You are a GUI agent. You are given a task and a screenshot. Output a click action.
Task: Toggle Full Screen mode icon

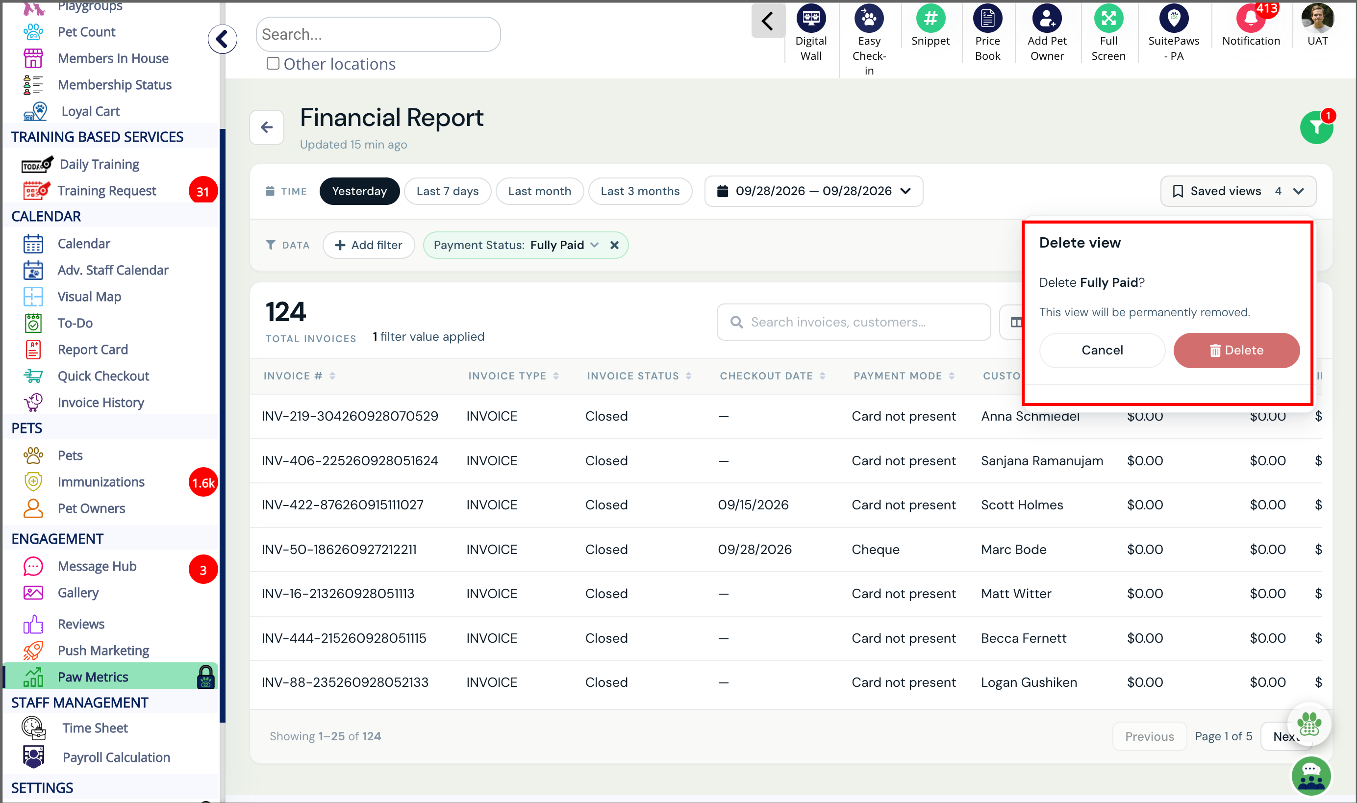point(1108,19)
